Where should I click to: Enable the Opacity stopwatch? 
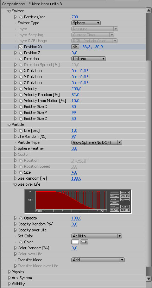coord(21,218)
